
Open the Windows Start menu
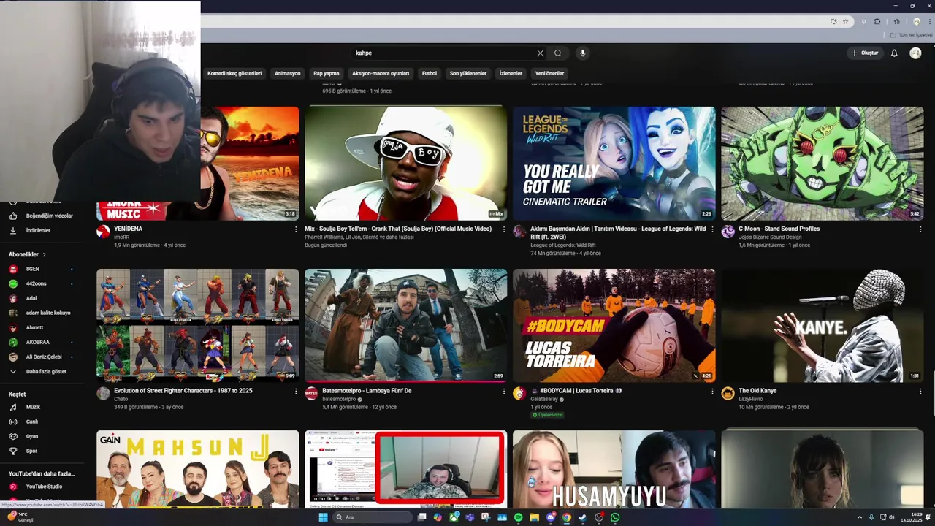point(323,517)
